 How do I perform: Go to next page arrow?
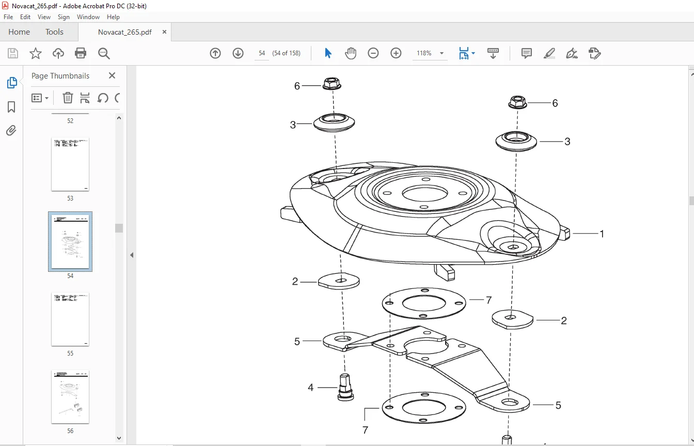click(238, 53)
